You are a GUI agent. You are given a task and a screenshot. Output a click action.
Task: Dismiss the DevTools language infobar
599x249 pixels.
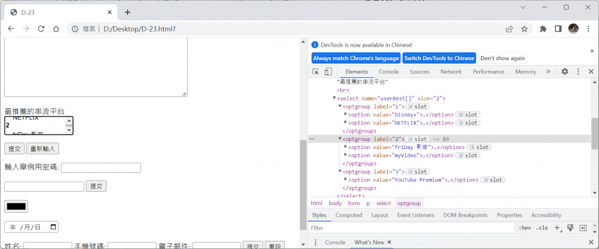click(592, 51)
